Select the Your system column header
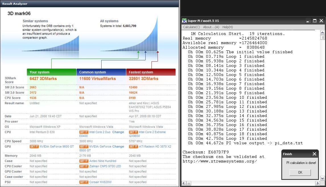Screen dimensions: 326x187 coord(51,72)
